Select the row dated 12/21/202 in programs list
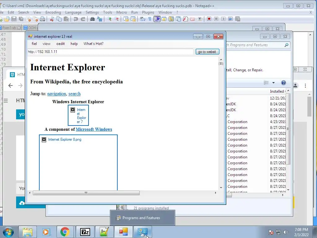 point(256,98)
